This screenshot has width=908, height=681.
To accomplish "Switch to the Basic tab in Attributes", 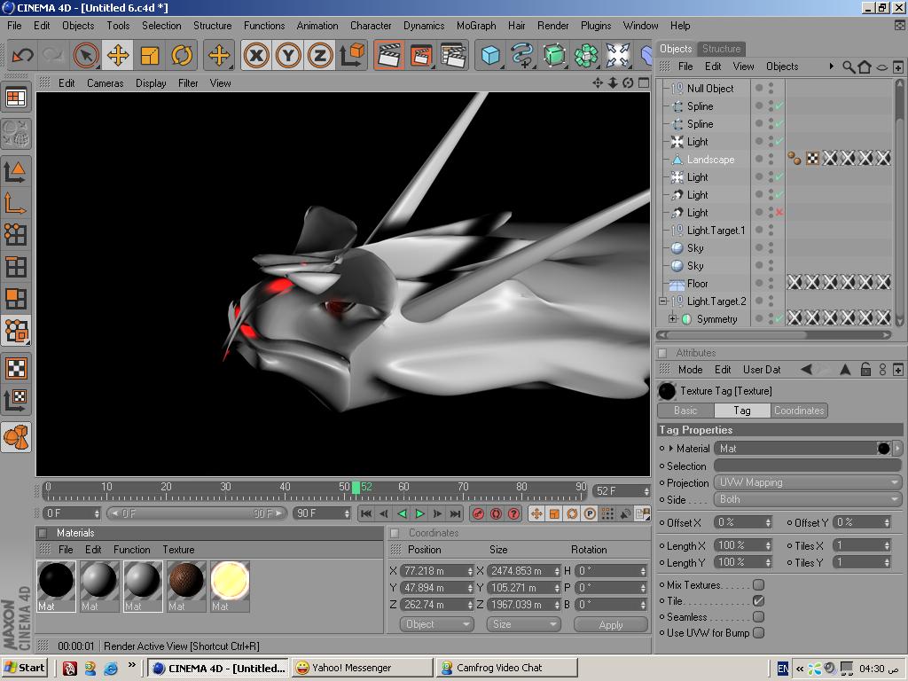I will pos(685,411).
